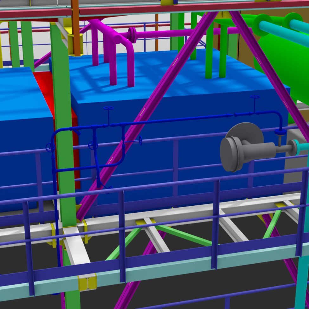Click the yellow bracket on the bottom beam
The image size is (309, 309).
click(87, 282)
